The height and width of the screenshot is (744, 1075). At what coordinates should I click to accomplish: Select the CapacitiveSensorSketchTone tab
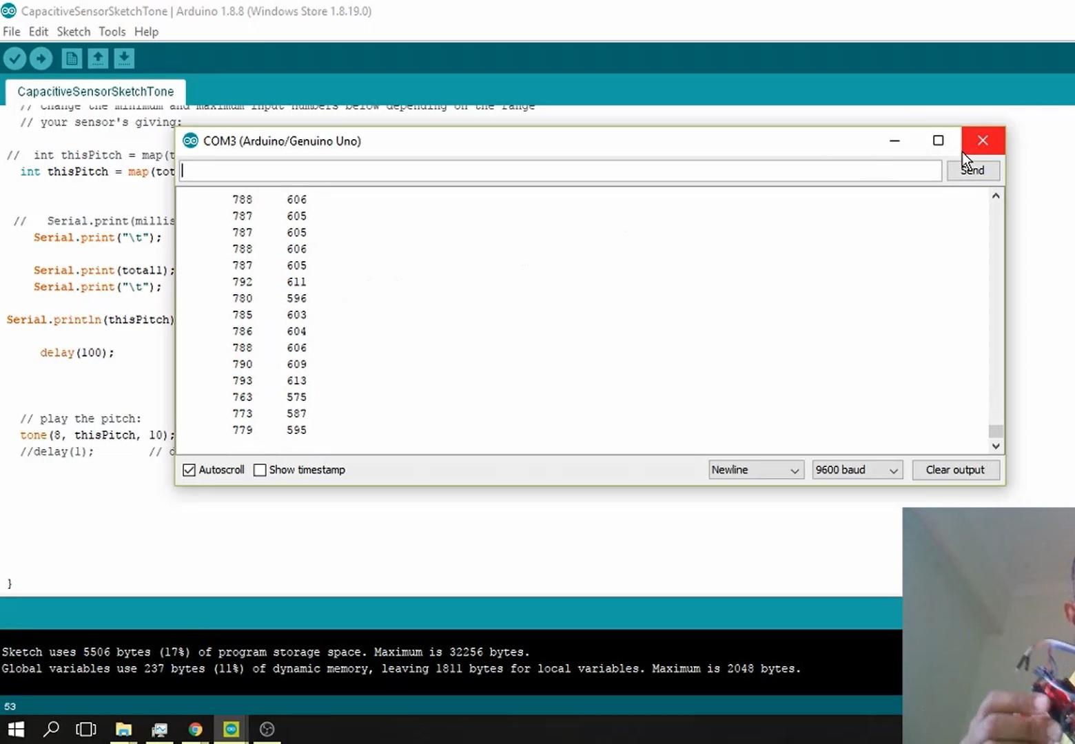click(x=96, y=92)
